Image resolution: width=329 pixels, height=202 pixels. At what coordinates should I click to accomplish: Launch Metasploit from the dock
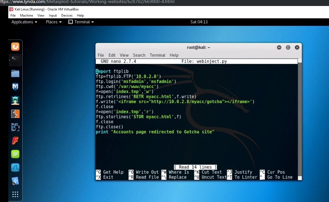15,87
